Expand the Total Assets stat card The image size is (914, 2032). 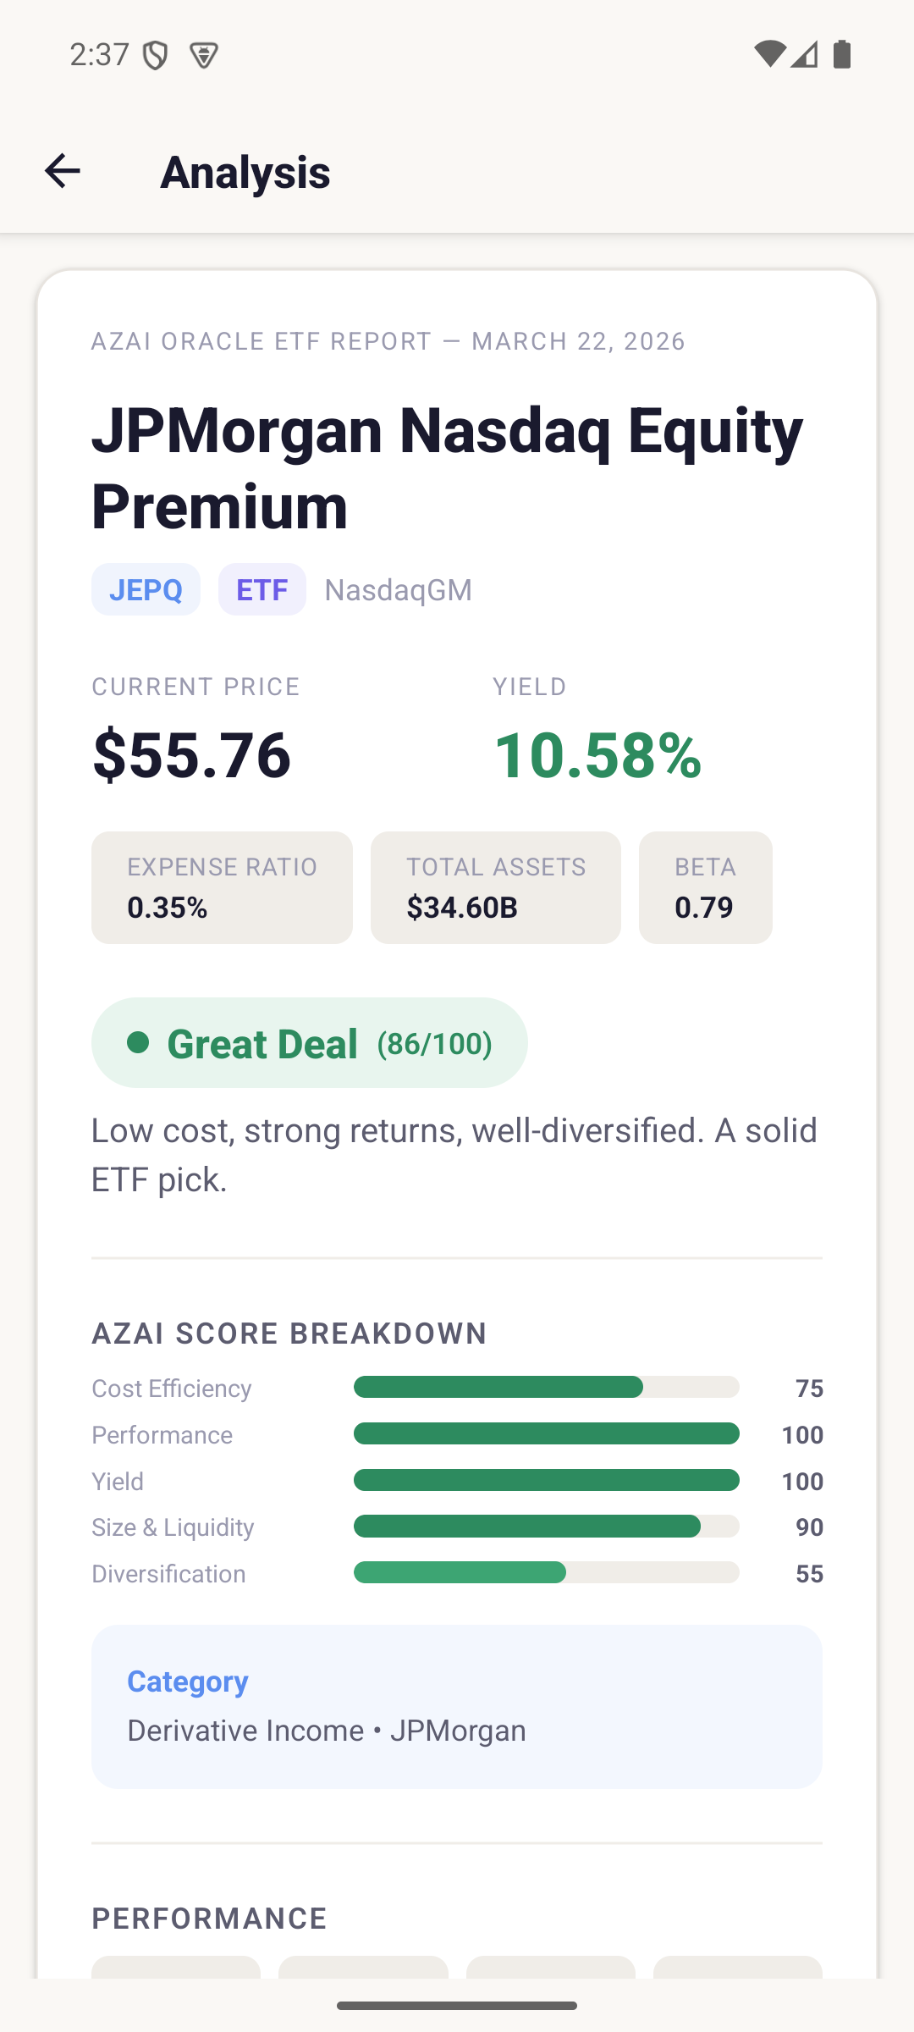[x=495, y=886]
